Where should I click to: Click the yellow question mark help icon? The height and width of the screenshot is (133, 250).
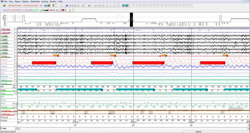(x=53, y=5)
